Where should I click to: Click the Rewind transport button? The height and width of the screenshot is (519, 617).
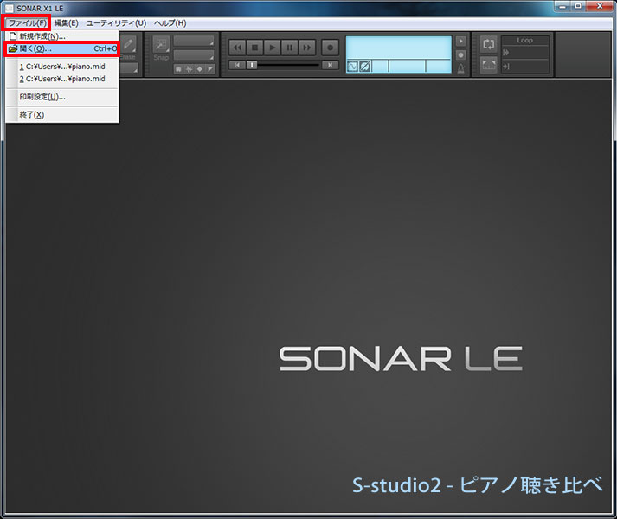[237, 48]
